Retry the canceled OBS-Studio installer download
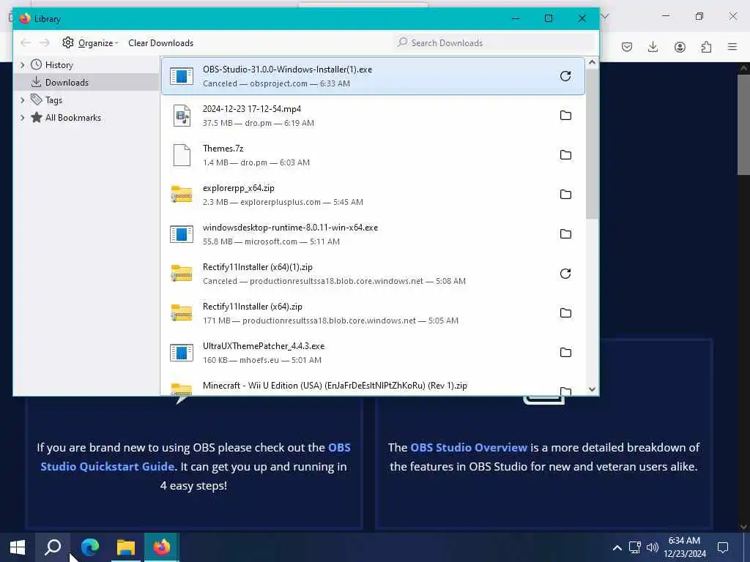Image resolution: width=750 pixels, height=562 pixels. coord(565,76)
